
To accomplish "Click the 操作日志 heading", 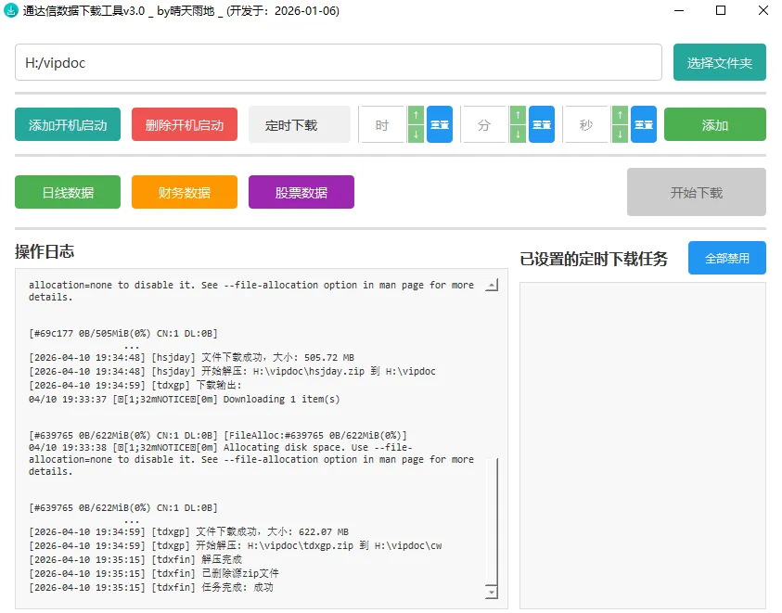I will coord(45,251).
